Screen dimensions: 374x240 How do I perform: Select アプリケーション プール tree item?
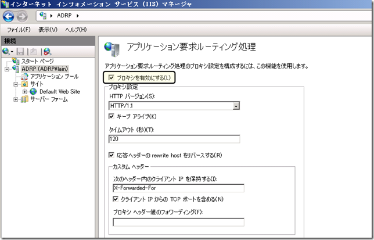tap(55, 77)
